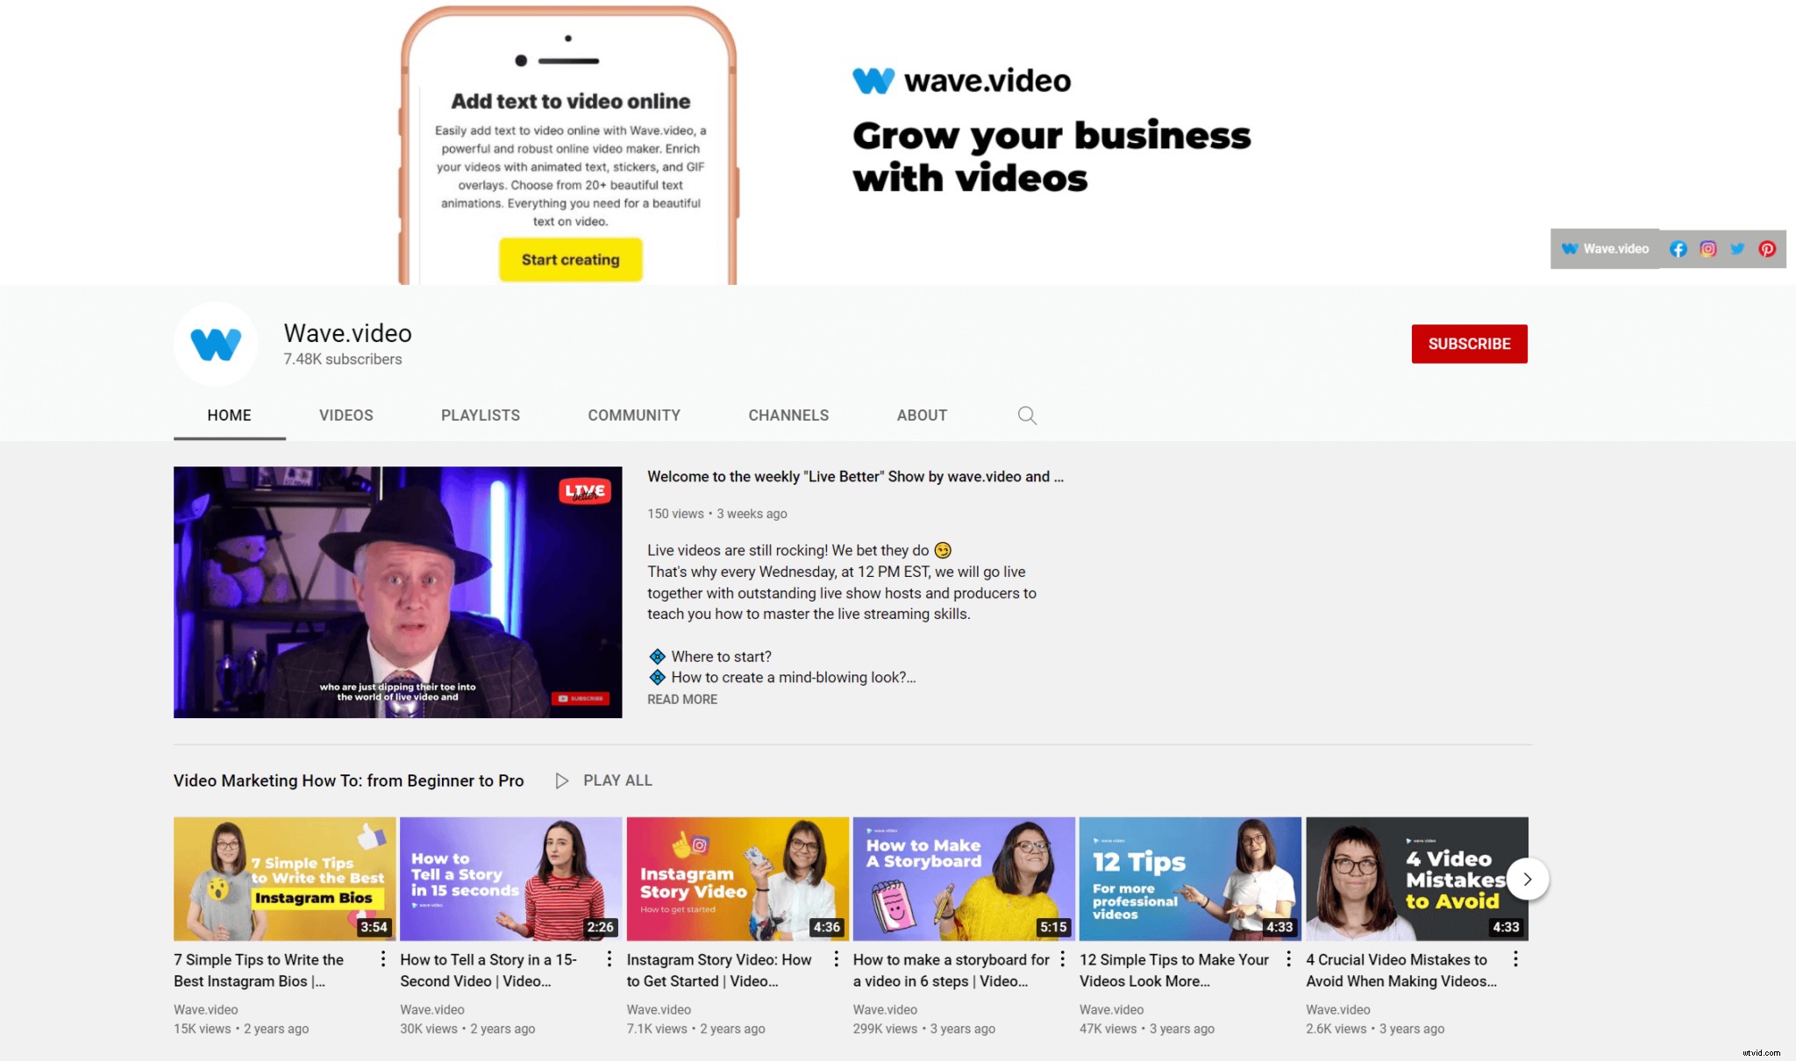The height and width of the screenshot is (1061, 1796).
Task: Open the Twitter icon in the banner
Action: click(1736, 249)
